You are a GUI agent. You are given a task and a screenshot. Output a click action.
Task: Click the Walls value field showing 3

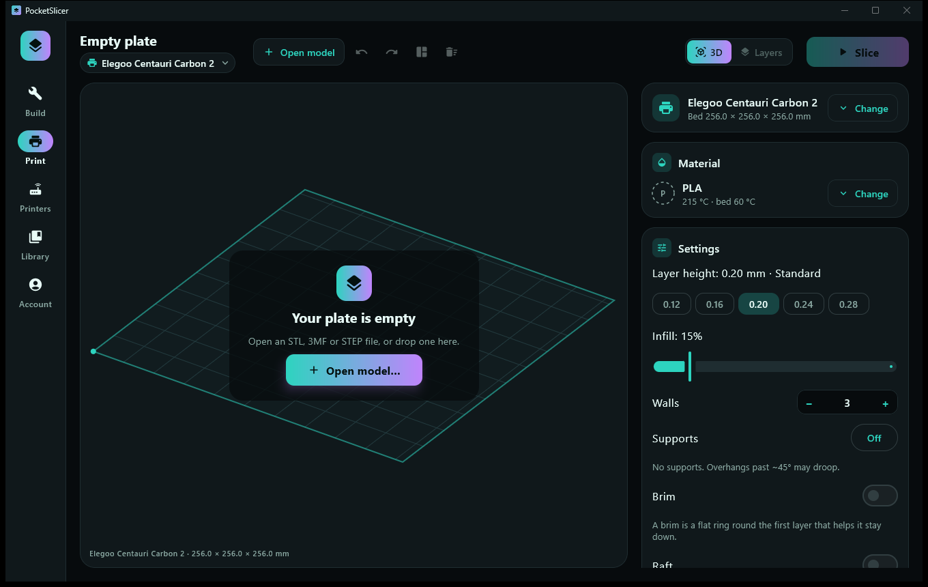[847, 403]
